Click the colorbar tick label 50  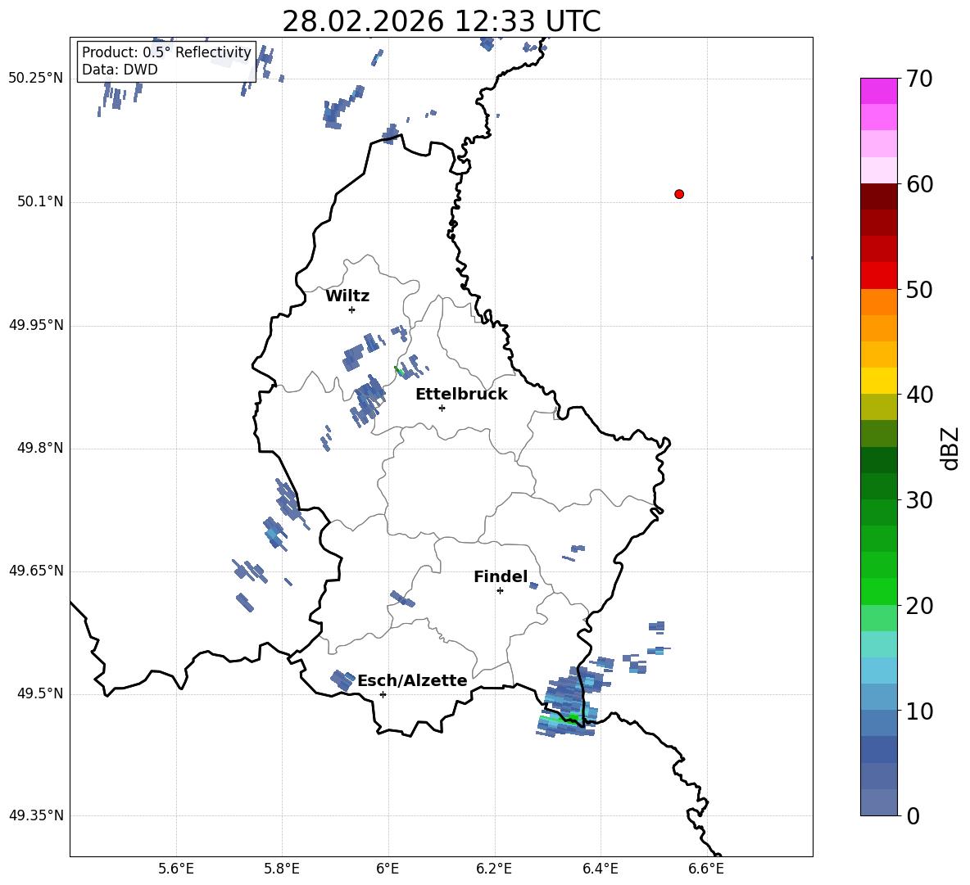click(918, 289)
